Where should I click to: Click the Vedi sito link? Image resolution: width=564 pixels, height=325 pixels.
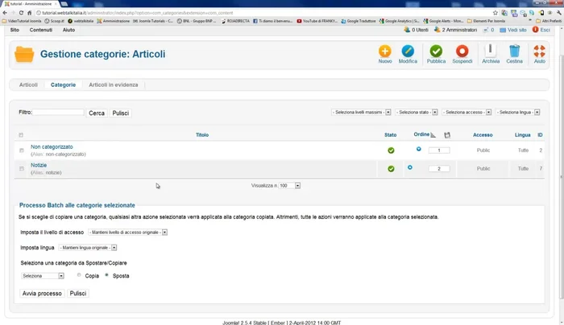coord(513,30)
